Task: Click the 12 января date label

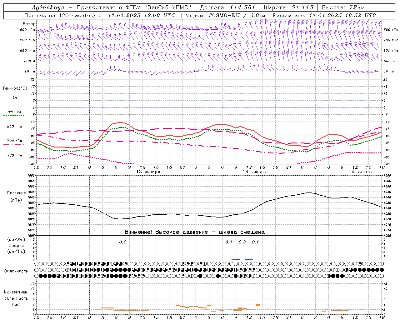Action: coord(148,172)
